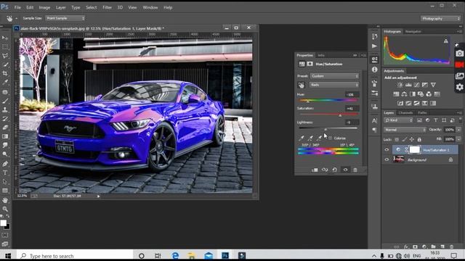Open the Filter menu

coord(107,7)
